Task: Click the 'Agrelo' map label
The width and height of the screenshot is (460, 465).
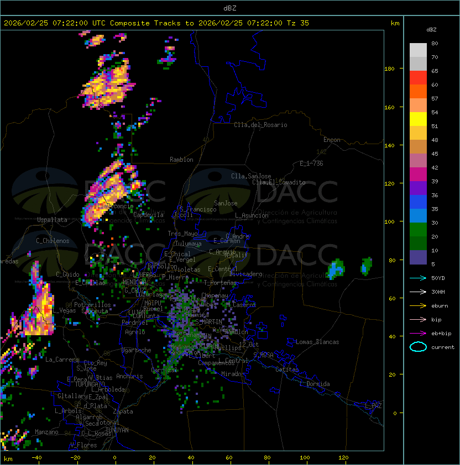Action: point(135,332)
